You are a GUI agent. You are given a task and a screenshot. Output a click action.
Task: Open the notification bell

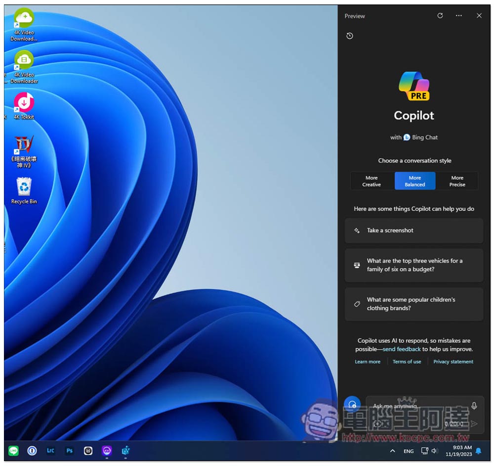pyautogui.click(x=478, y=451)
